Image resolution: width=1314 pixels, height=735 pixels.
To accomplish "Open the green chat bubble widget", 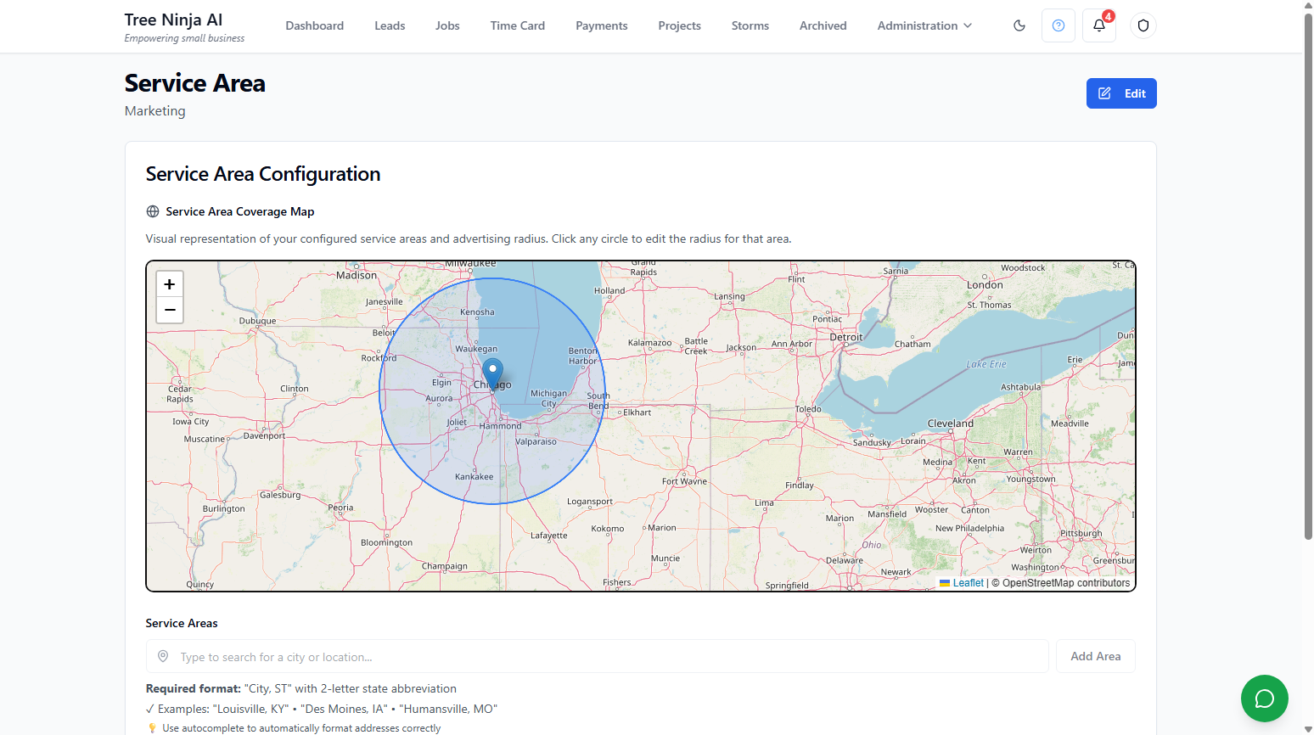I will [x=1264, y=698].
